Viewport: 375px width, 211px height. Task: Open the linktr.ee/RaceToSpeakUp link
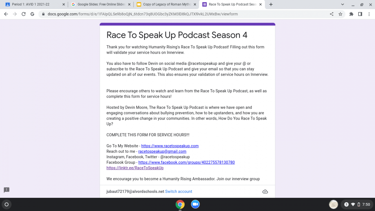click(x=135, y=168)
